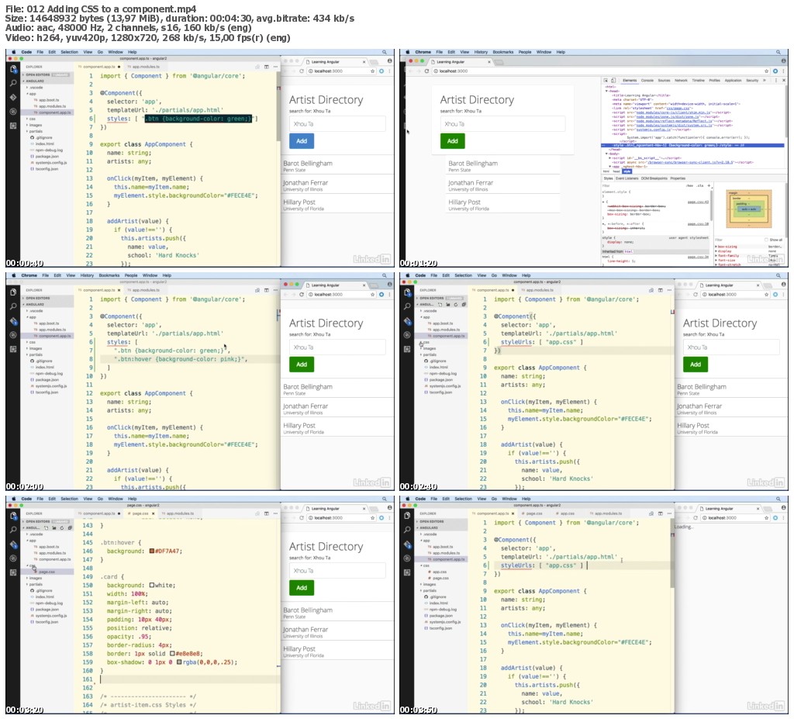The image size is (794, 719).
Task: Bookmark star icon in the 00:00:40 frame browser
Action: (x=373, y=71)
